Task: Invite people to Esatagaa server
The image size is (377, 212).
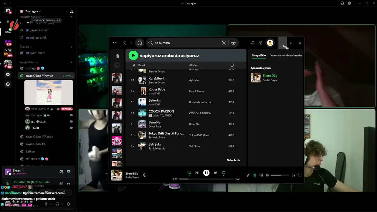Action: pyautogui.click(x=71, y=11)
